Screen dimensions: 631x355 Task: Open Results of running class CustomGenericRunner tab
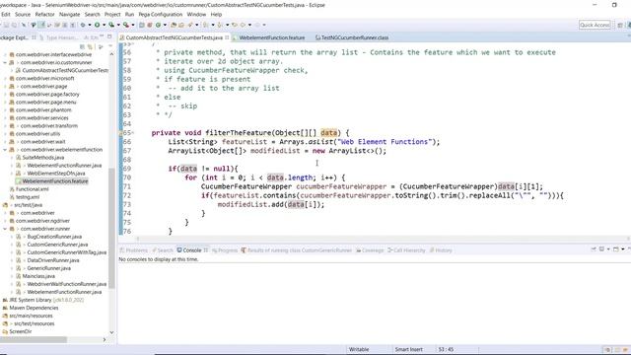(297, 250)
